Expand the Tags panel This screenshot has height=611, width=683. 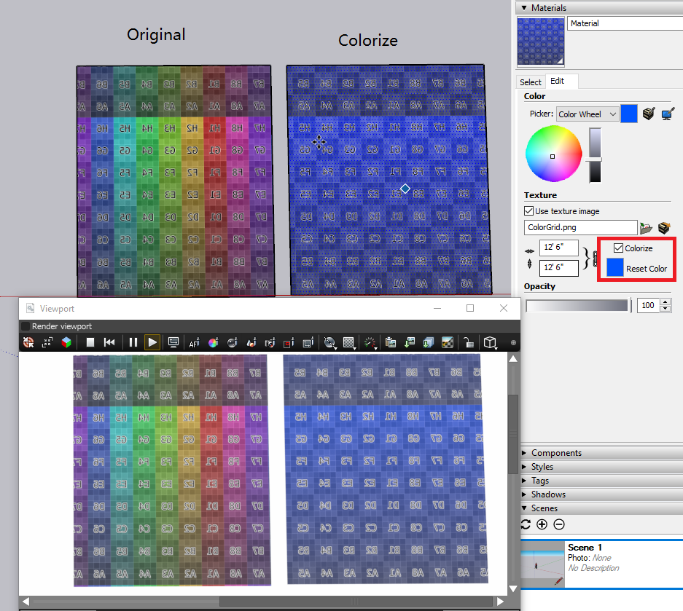524,481
